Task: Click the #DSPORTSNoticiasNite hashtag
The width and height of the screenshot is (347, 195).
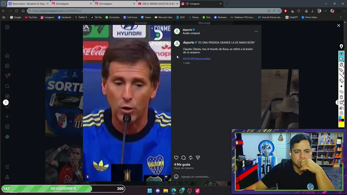Action: [197, 59]
